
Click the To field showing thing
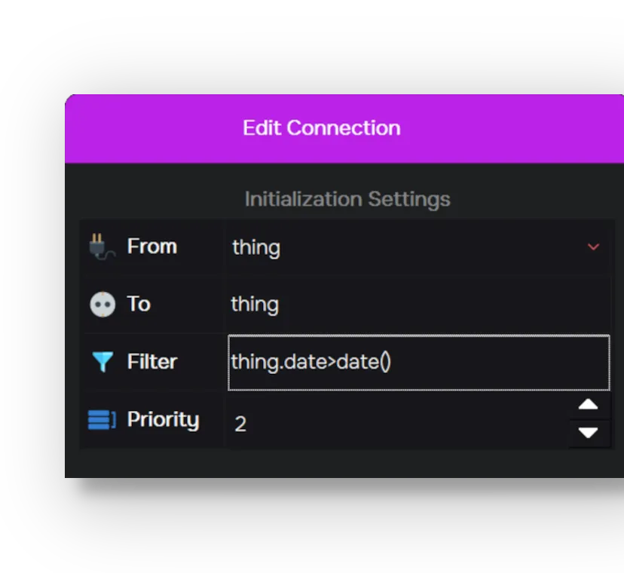click(x=418, y=305)
